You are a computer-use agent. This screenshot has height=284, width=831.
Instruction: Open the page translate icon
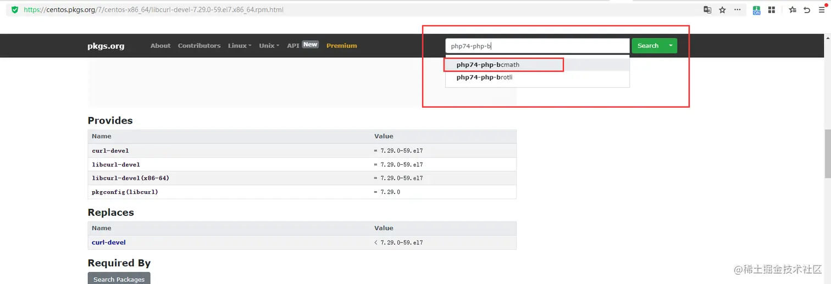tap(708, 10)
